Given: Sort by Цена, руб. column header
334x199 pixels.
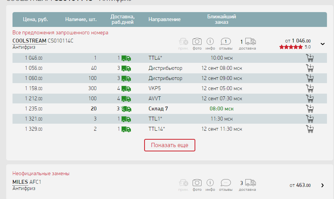Looking at the screenshot, I should (x=36, y=20).
